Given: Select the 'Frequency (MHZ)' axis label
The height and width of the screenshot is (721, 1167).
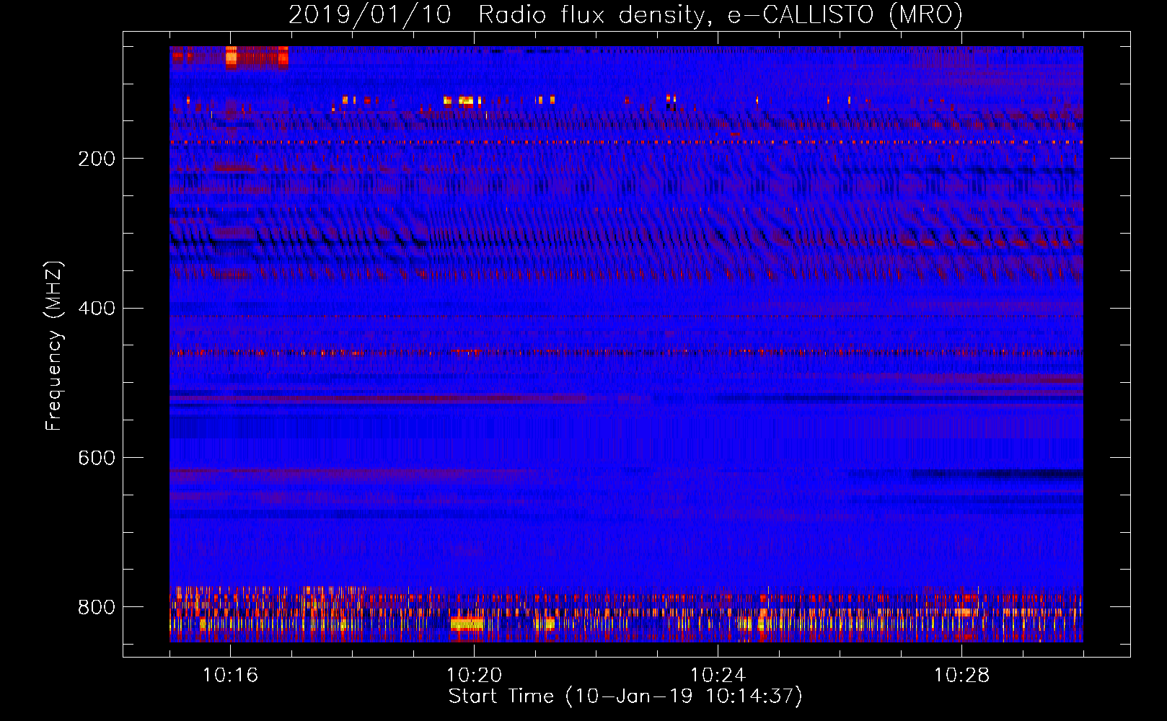Looking at the screenshot, I should click(x=53, y=345).
